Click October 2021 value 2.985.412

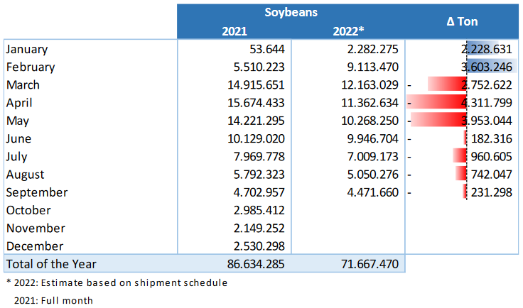click(255, 210)
